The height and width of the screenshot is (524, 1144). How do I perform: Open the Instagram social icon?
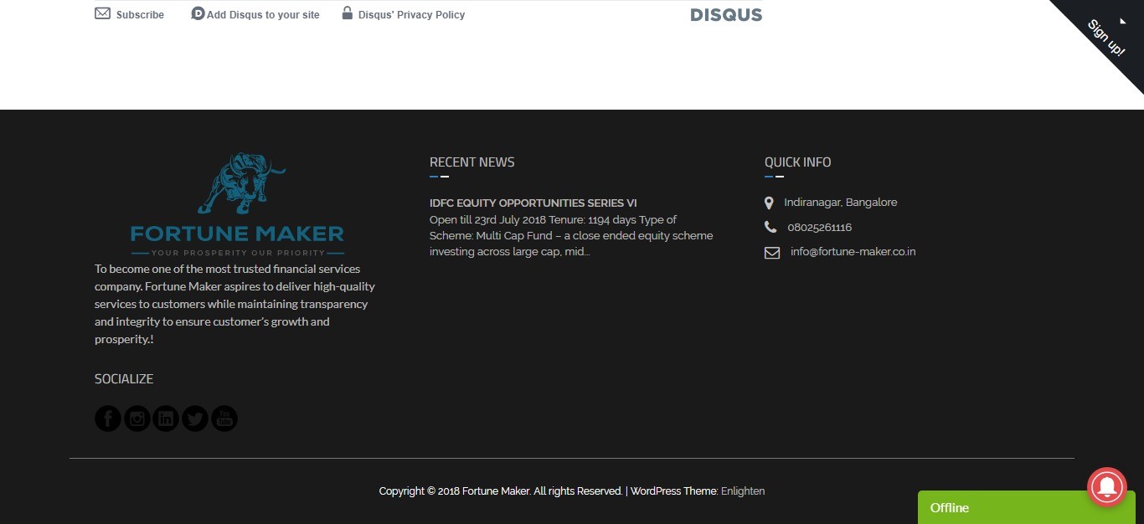137,419
